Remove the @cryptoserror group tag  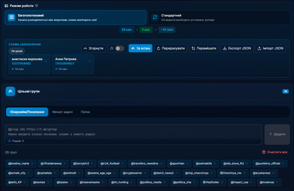(145, 173)
